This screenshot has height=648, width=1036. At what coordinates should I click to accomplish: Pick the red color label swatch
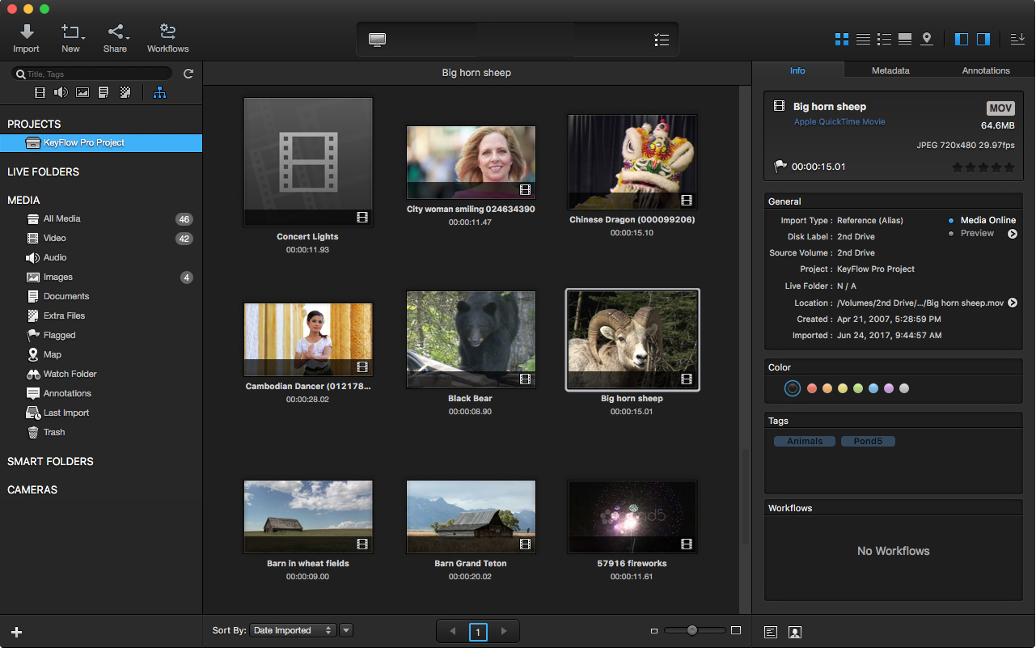click(x=812, y=388)
